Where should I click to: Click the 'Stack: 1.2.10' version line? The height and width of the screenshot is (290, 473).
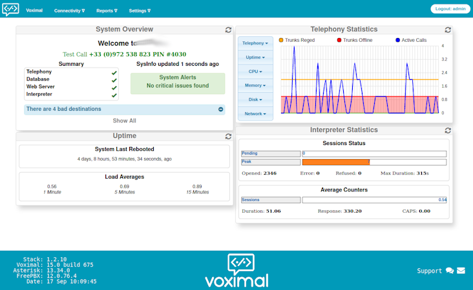click(x=45, y=259)
